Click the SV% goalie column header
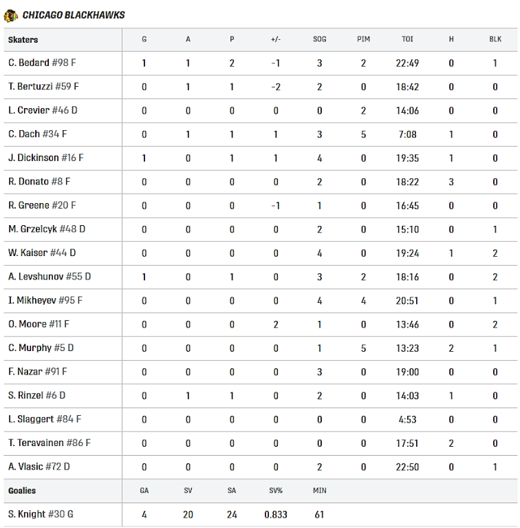This screenshot has height=528, width=520. click(x=275, y=491)
